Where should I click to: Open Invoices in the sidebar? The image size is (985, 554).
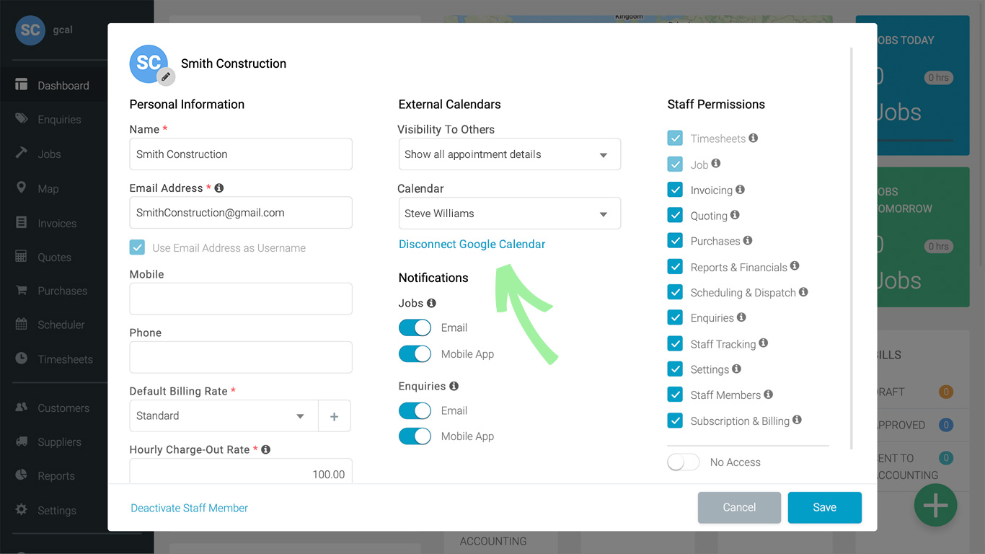(x=57, y=223)
